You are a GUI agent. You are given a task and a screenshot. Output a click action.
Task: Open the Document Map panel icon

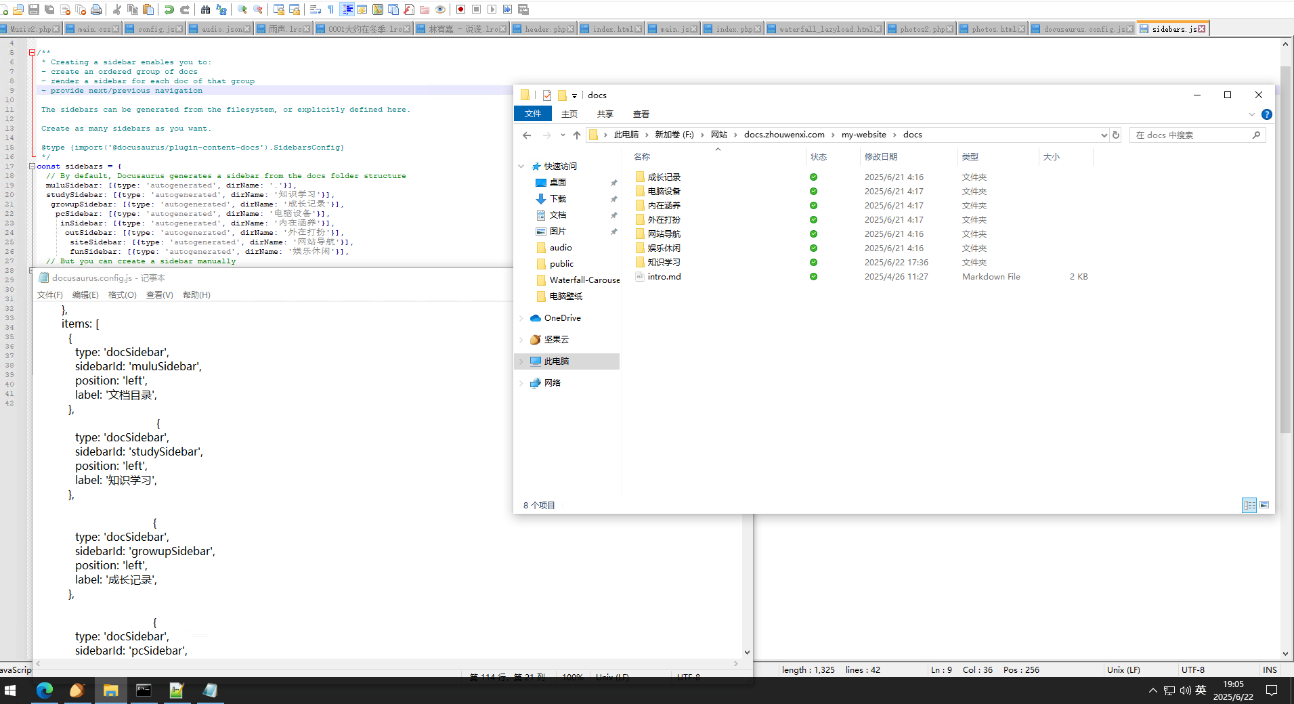(378, 9)
